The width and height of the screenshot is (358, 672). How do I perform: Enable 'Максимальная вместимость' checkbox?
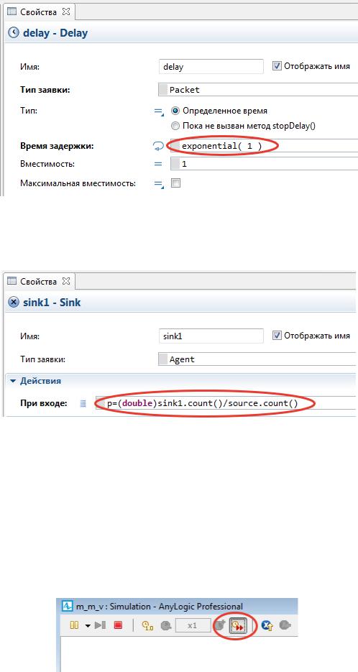(x=175, y=183)
